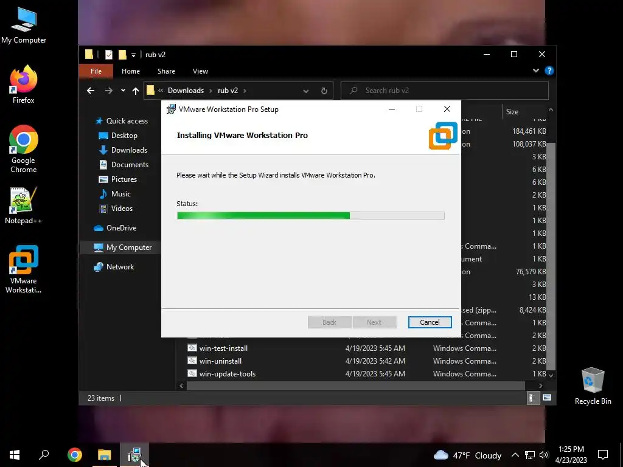Screen dimensions: 623x467
Task: Switch to large icons view layout
Action: coord(547,398)
